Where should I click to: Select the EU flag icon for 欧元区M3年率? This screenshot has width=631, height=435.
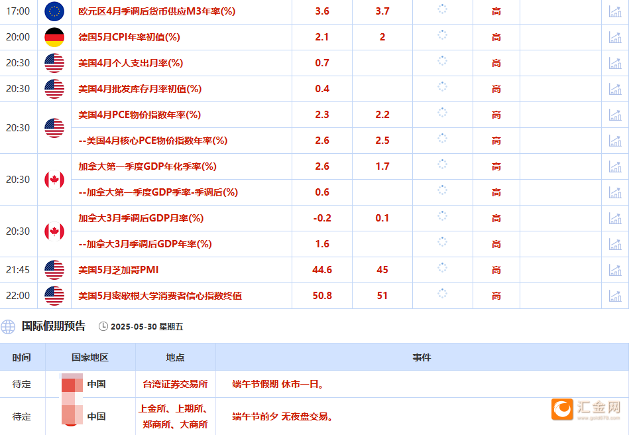click(x=54, y=11)
